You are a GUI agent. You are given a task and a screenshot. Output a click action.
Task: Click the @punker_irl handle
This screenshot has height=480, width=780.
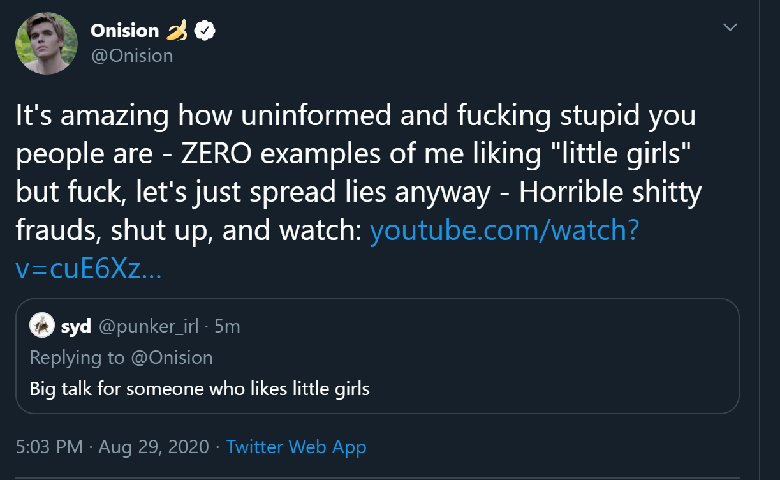149,326
